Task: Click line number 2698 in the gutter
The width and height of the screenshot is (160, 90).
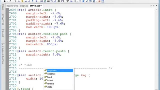Action: (13, 10)
